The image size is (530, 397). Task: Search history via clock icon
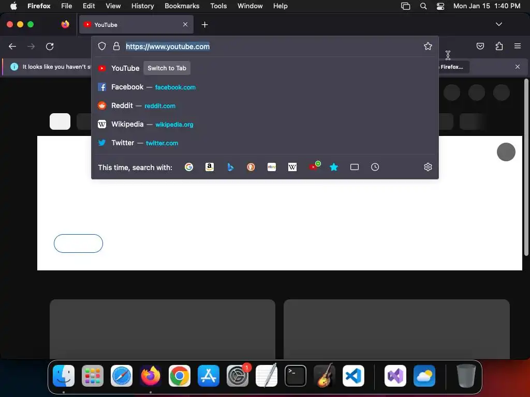pos(375,167)
